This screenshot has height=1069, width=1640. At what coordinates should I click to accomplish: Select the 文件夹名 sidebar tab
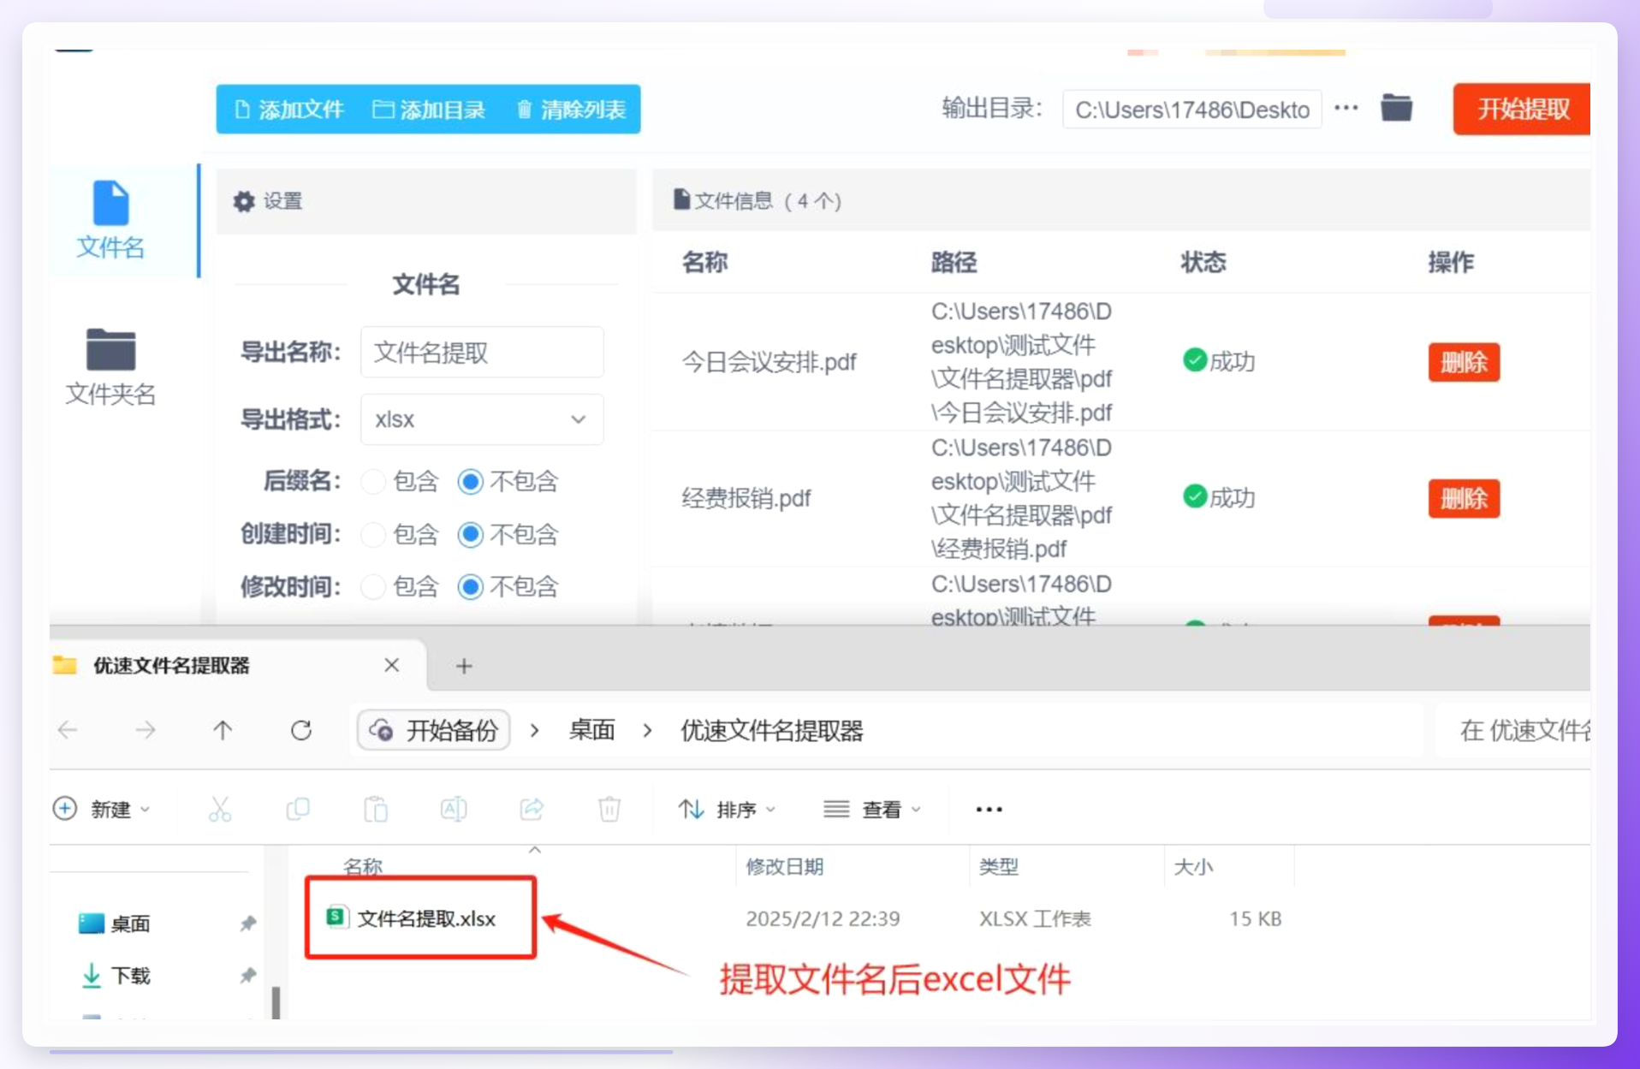click(x=110, y=366)
